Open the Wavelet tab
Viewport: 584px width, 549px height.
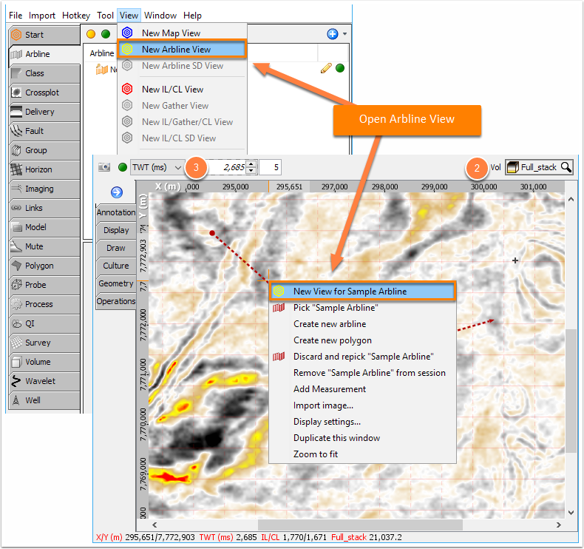click(x=44, y=381)
